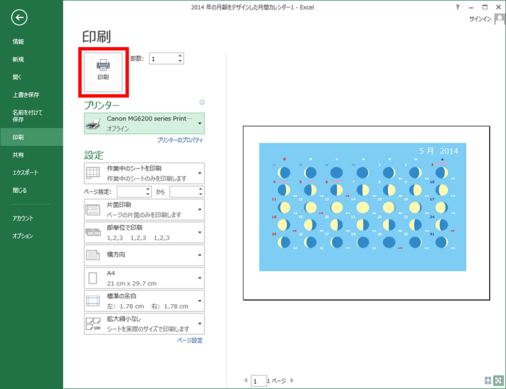506x389 pixels.
Task: Increase the ページ指定 start page value
Action: tap(148, 189)
